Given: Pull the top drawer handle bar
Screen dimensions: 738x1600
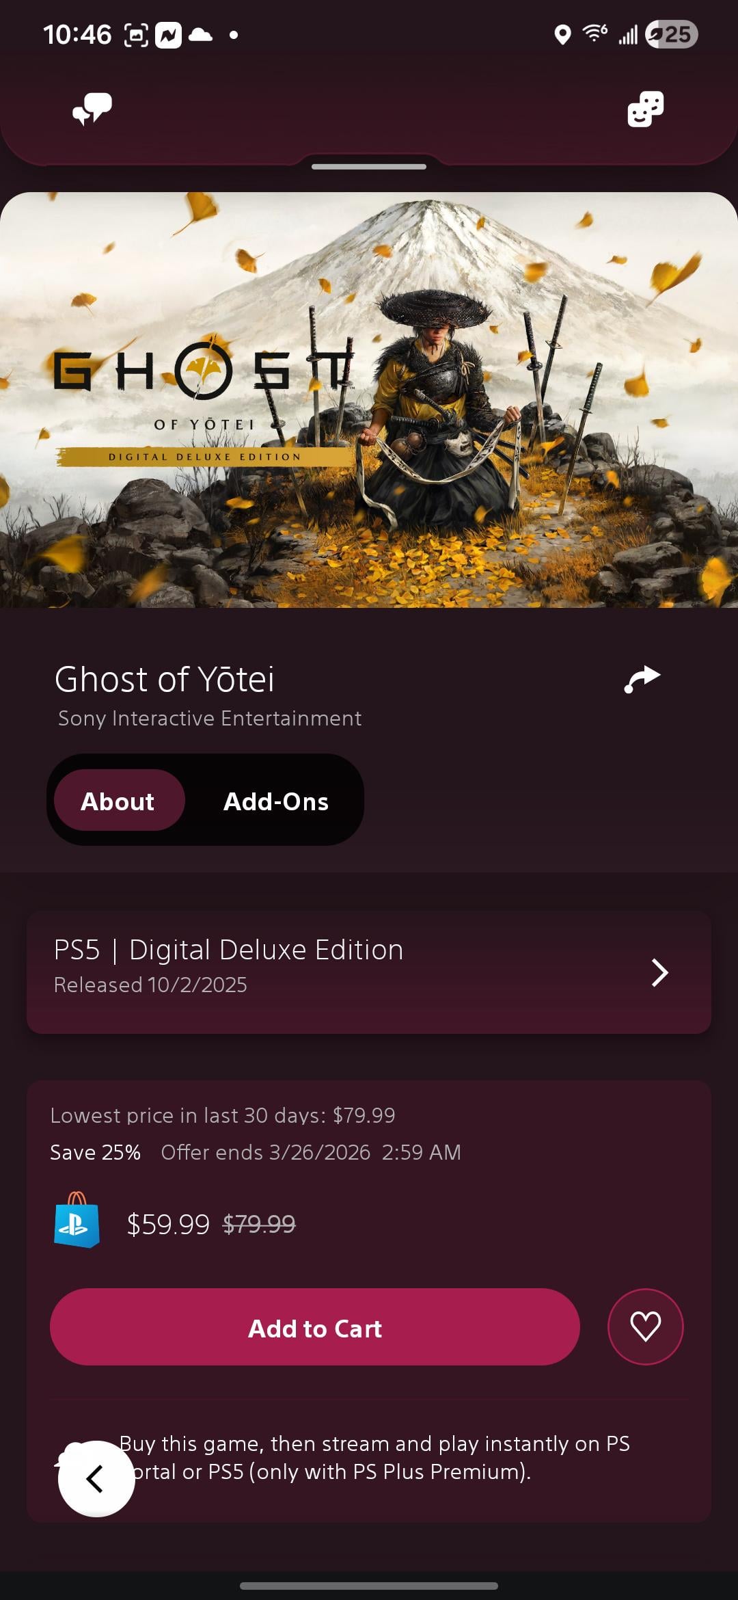Looking at the screenshot, I should pyautogui.click(x=369, y=166).
